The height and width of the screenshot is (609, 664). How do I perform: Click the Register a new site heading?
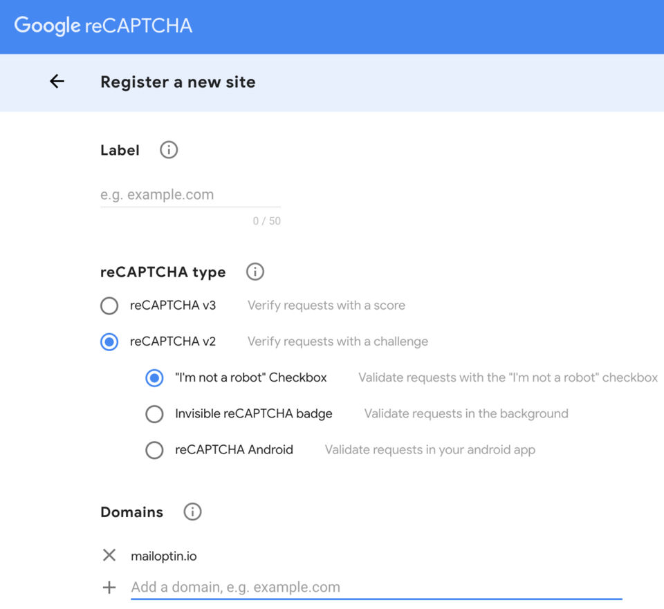click(x=178, y=82)
